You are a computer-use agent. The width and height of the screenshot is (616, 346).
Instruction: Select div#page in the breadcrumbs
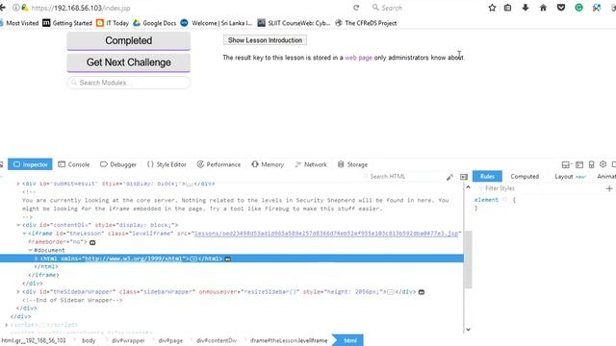click(x=170, y=340)
